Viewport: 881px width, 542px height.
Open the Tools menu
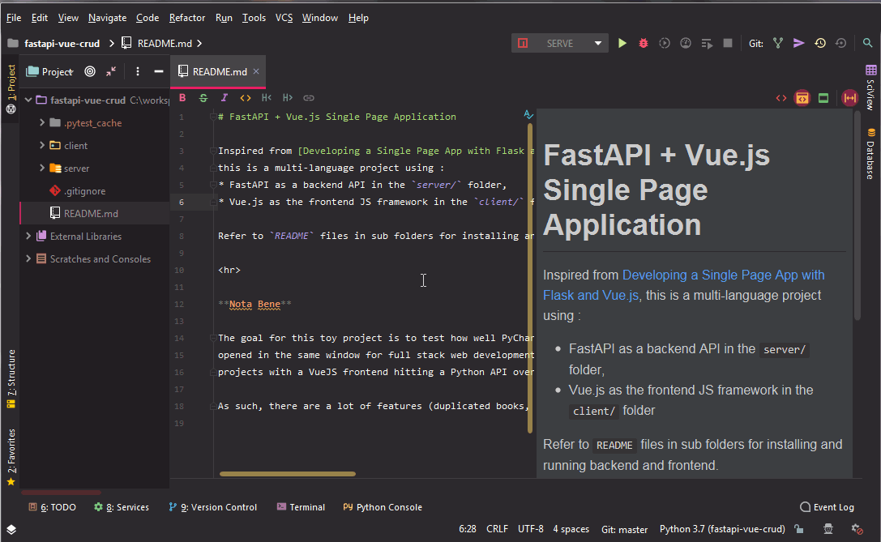(254, 17)
